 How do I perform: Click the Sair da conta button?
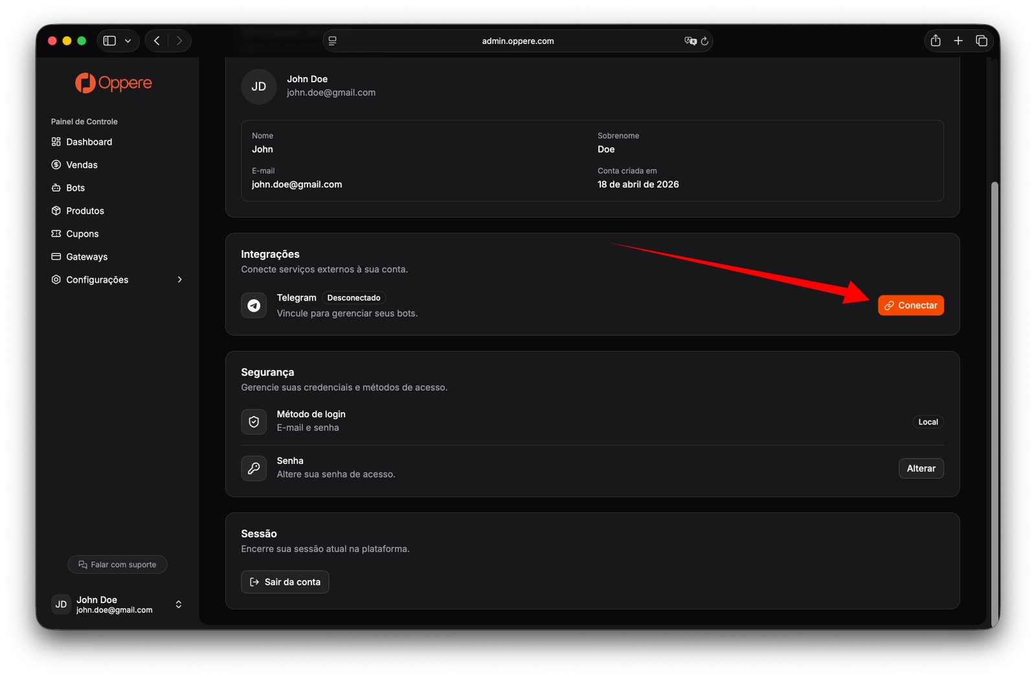pyautogui.click(x=285, y=582)
